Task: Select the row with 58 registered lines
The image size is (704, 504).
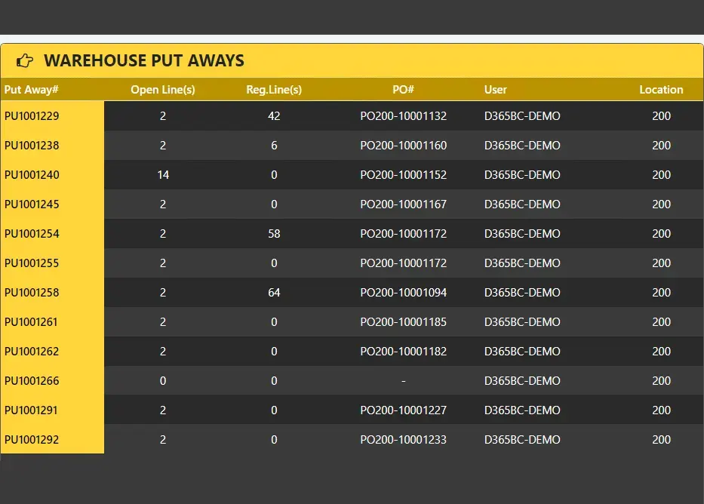Action: tap(274, 233)
